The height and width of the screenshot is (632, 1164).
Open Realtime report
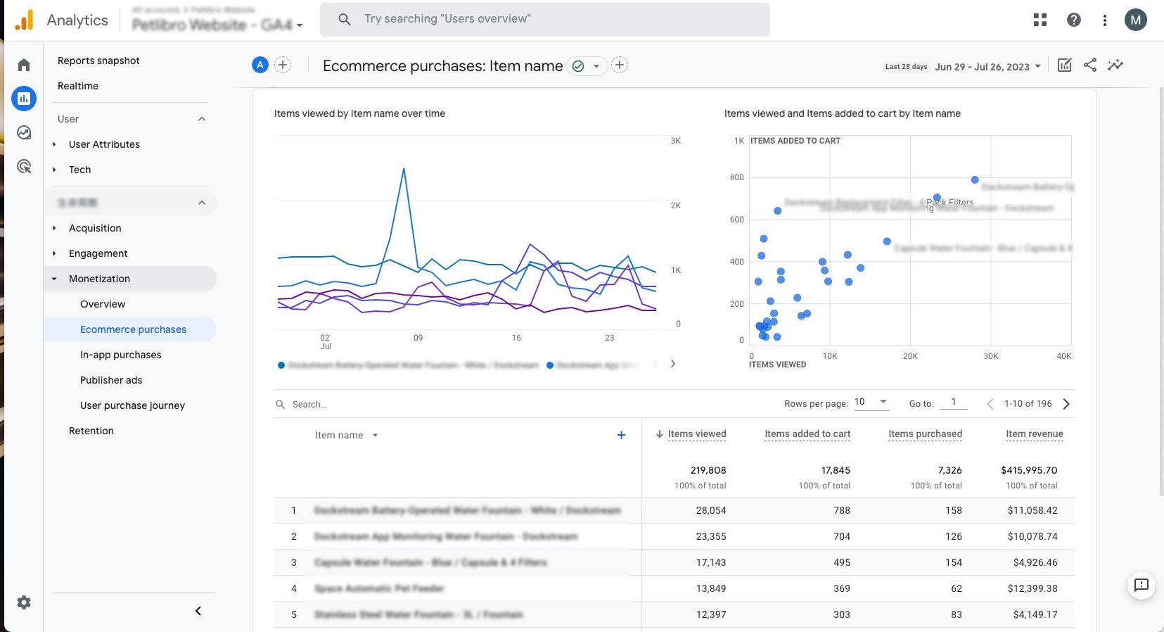(78, 86)
